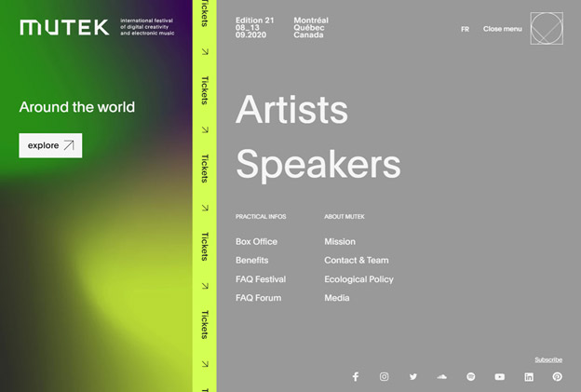Viewport: 581px width, 392px height.
Task: Open the YouTube social icon
Action: [x=499, y=377]
